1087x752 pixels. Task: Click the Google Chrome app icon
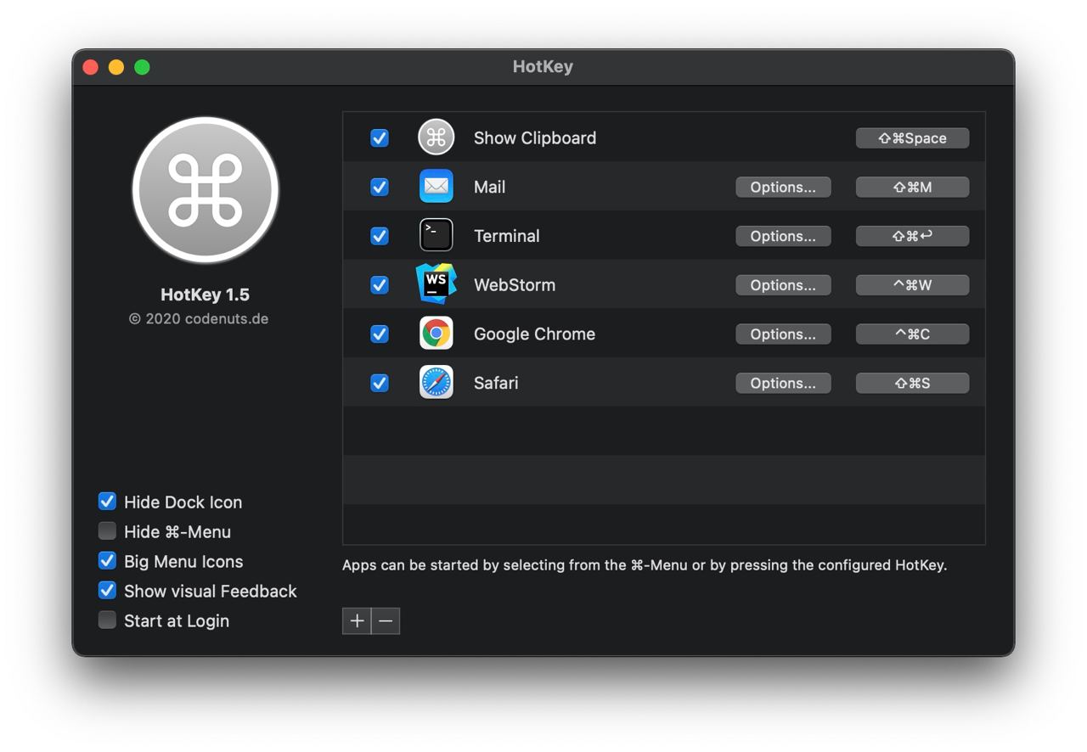coord(436,334)
